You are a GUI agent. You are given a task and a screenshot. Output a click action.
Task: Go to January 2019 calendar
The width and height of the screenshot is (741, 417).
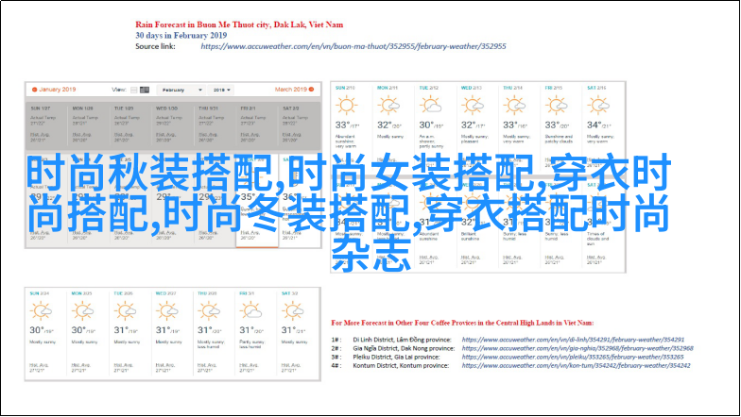53,89
